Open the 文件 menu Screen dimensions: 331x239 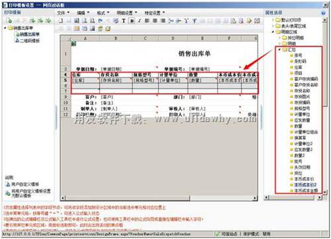pos(63,13)
